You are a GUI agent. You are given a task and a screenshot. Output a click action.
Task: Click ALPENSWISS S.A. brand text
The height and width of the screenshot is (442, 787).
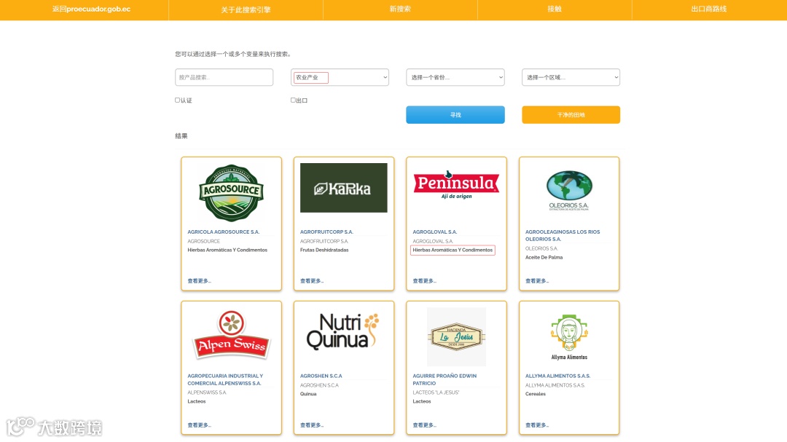pyautogui.click(x=207, y=392)
